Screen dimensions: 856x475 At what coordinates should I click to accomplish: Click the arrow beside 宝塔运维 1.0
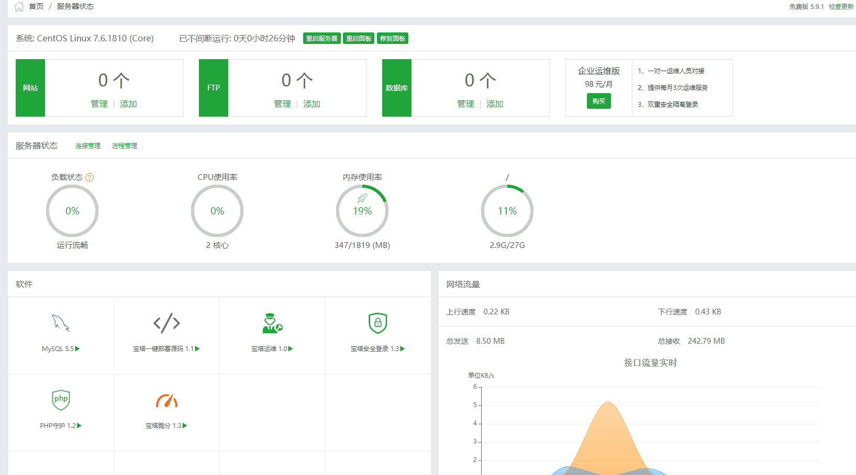291,348
